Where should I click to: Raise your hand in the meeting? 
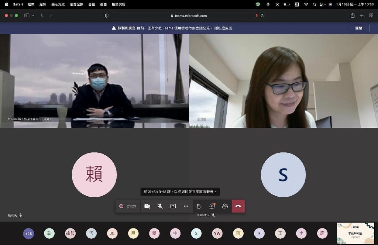(199, 206)
